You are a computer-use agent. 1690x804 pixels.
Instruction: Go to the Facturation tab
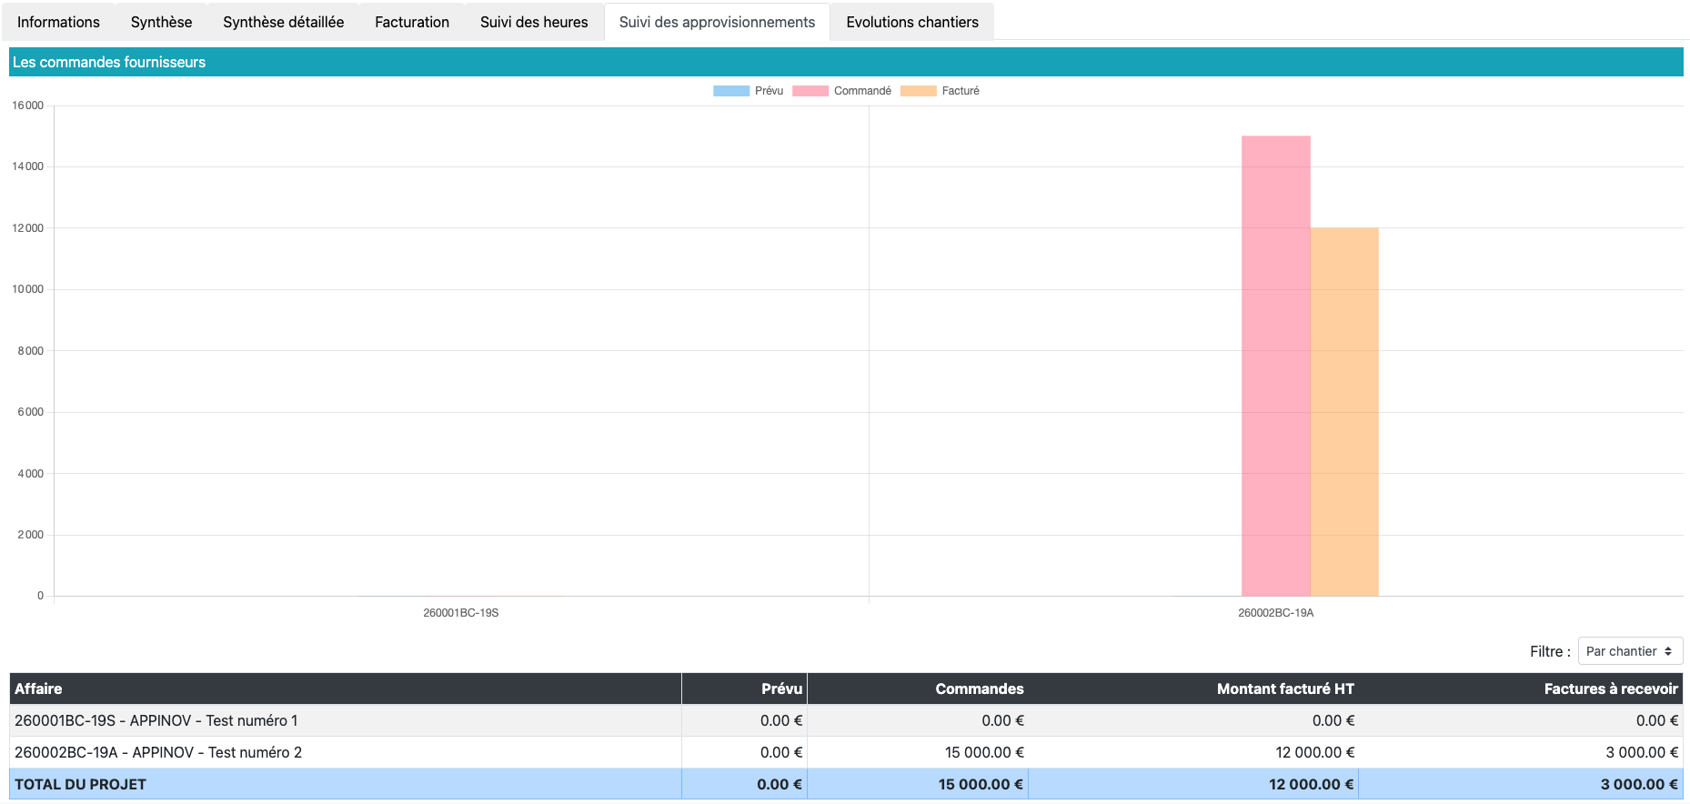pos(411,22)
